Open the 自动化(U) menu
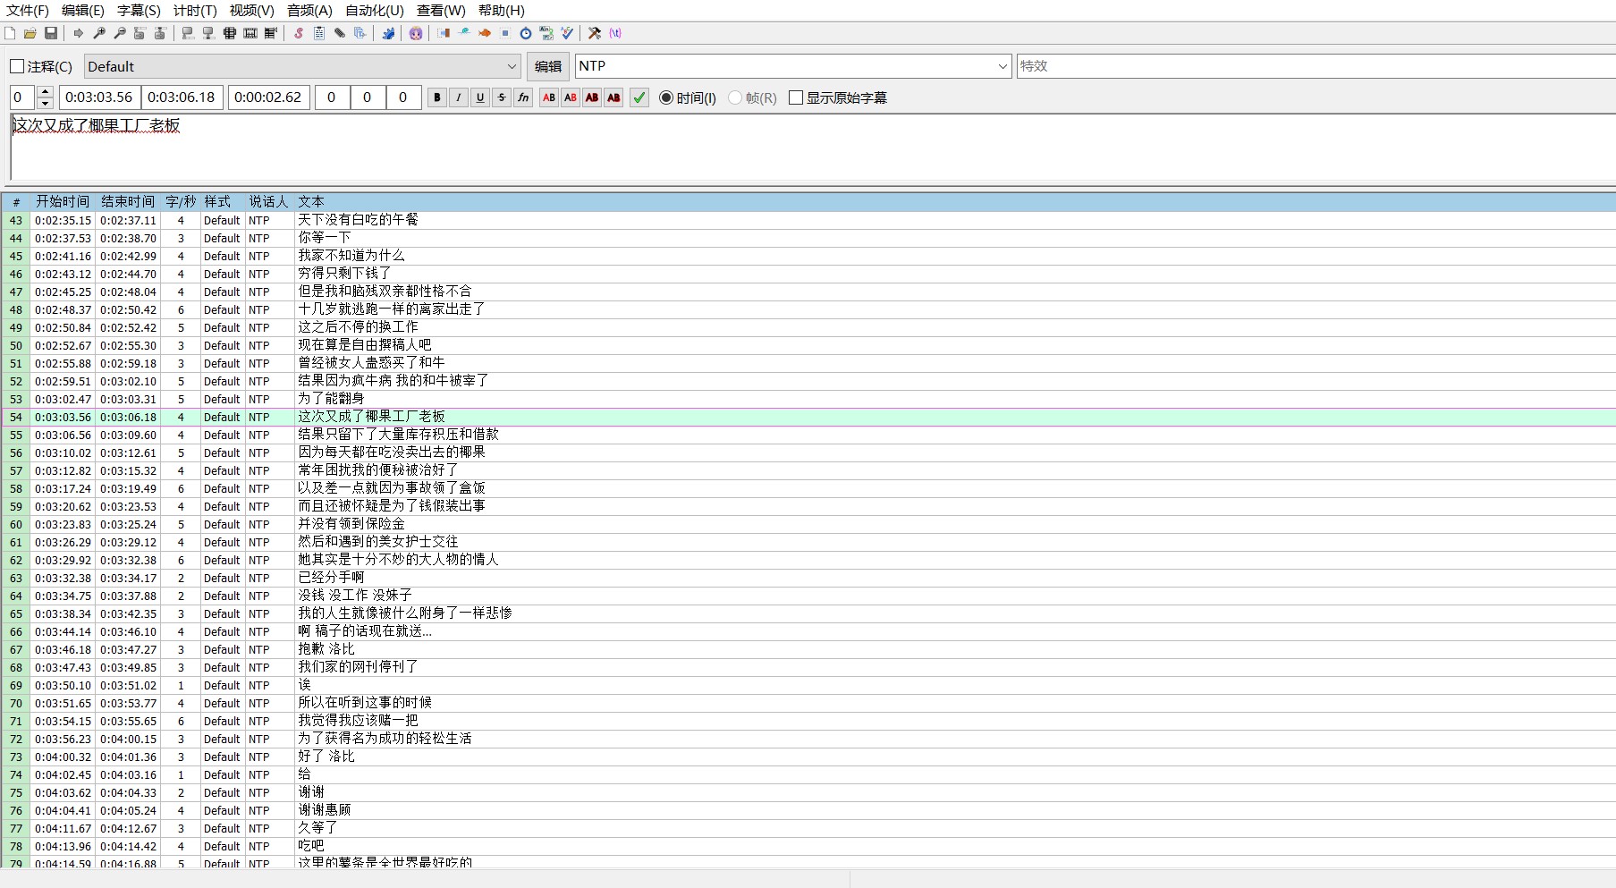 tap(375, 11)
